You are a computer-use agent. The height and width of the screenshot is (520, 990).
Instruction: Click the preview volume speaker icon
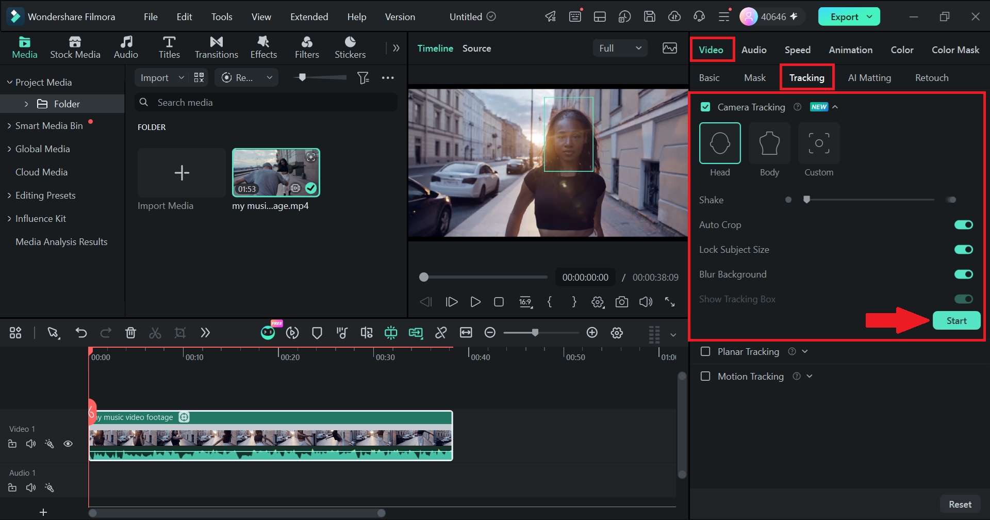646,302
